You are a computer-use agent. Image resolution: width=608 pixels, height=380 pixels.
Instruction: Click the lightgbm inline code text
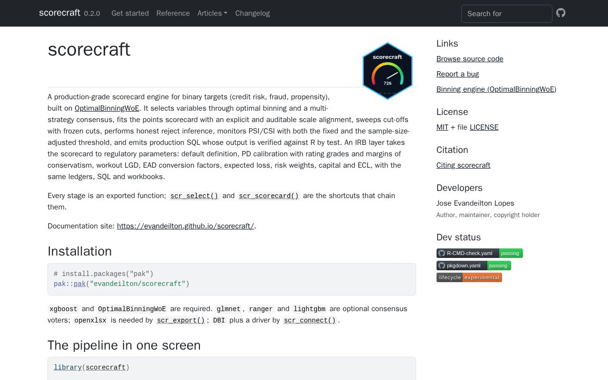309,309
